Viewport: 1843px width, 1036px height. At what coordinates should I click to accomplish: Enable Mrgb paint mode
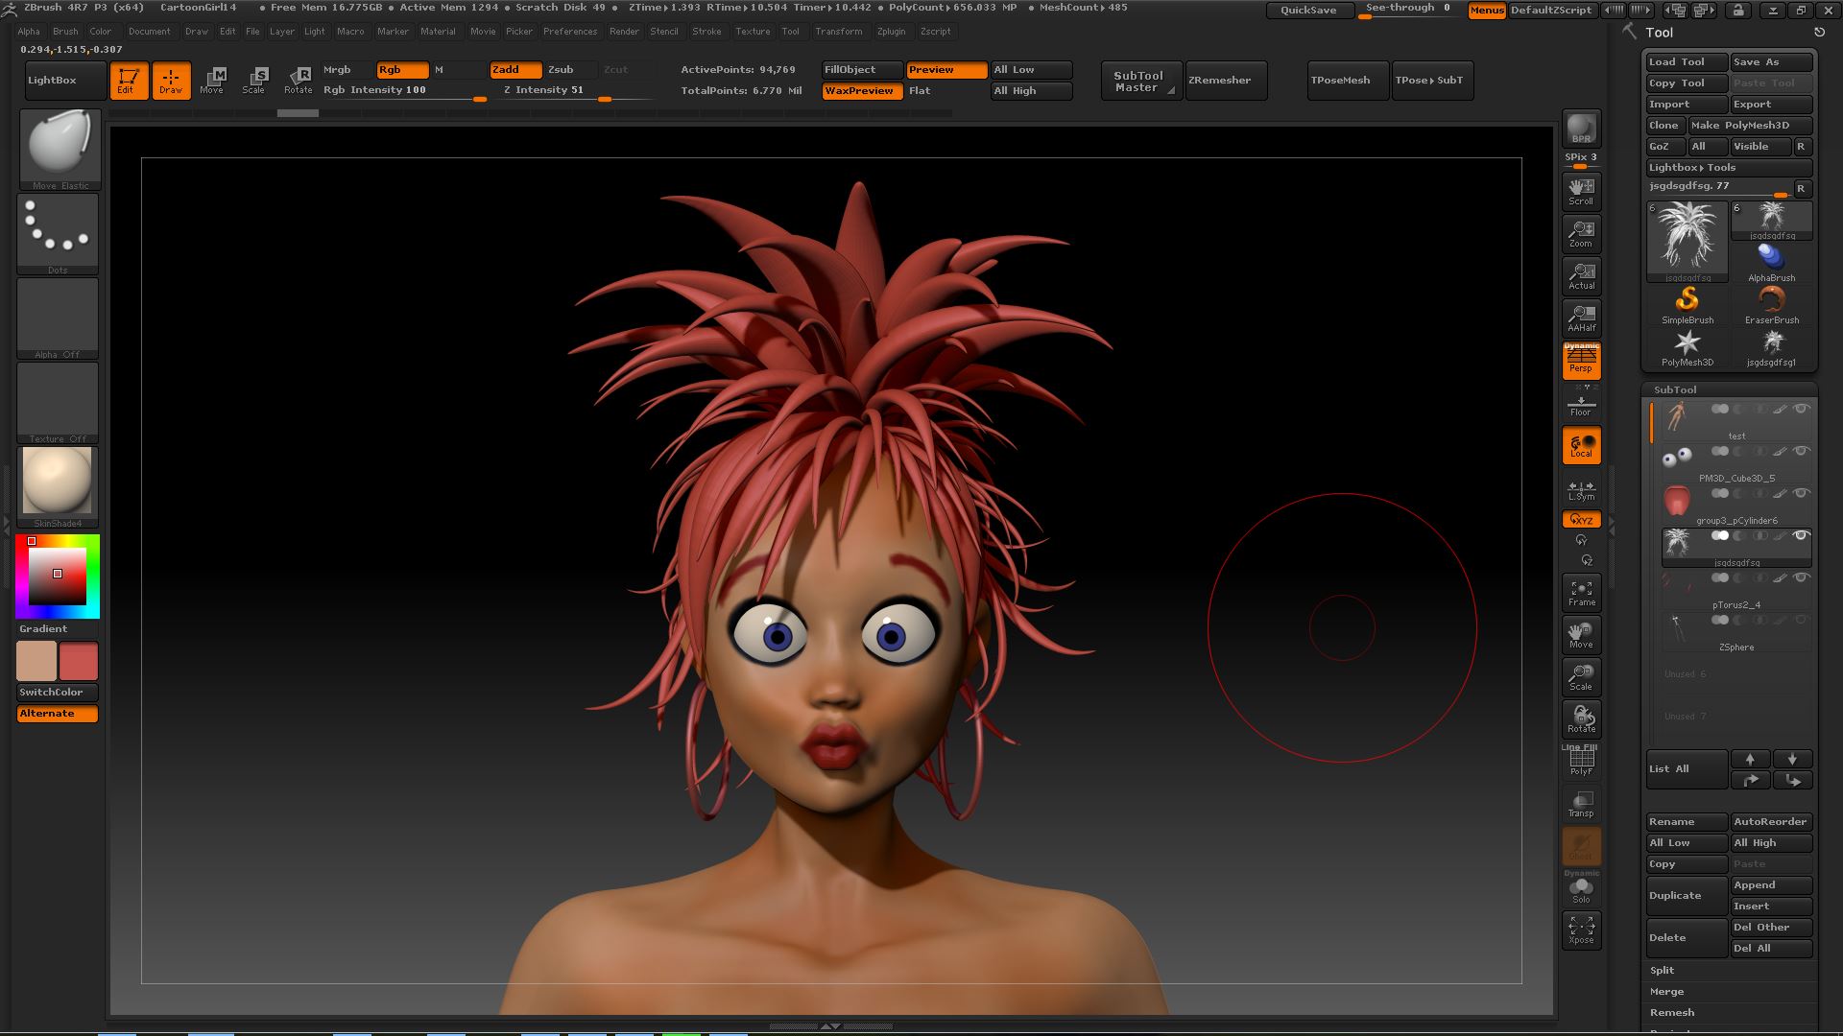(x=347, y=70)
